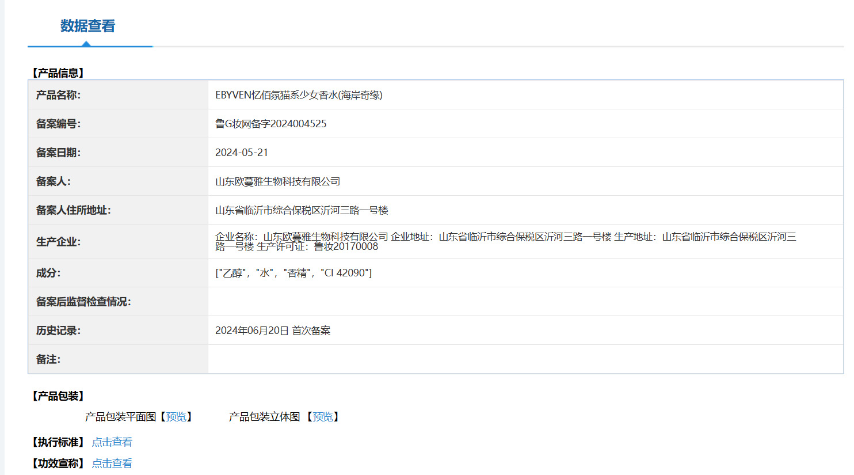
Task: Click history entry 2024年06月20日 首次备案
Action: (273, 330)
